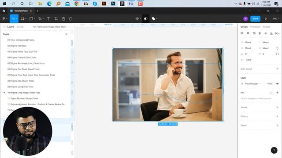Screen dimensions: 282x158
Task: Expand the shape tools arrow
Action: coord(34,19)
